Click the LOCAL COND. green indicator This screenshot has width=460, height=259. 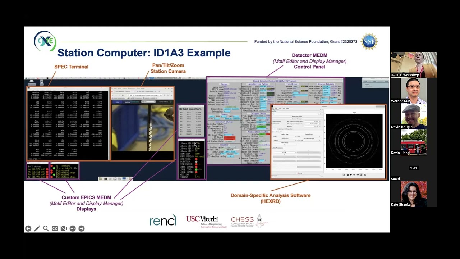pyautogui.click(x=196, y=169)
